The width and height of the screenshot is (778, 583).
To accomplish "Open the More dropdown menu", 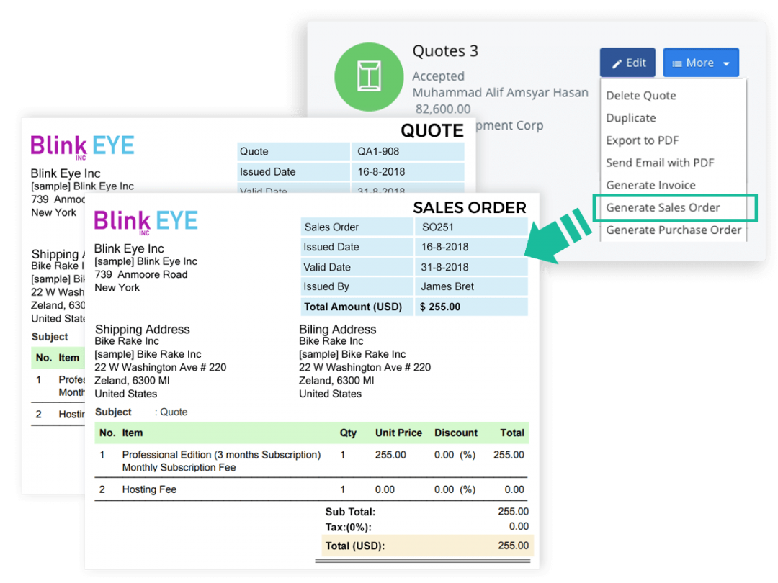I will pyautogui.click(x=701, y=63).
